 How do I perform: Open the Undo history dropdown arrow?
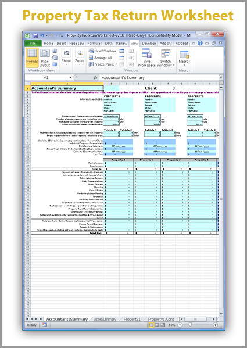click(46, 35)
